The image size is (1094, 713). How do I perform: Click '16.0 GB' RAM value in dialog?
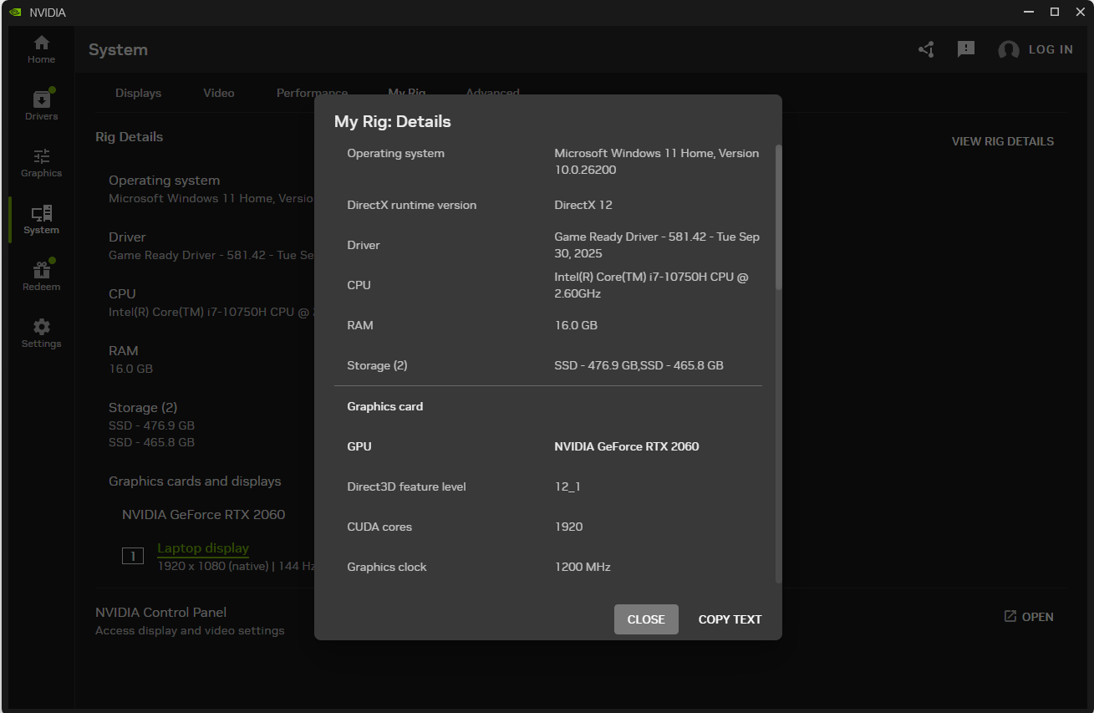pos(576,325)
